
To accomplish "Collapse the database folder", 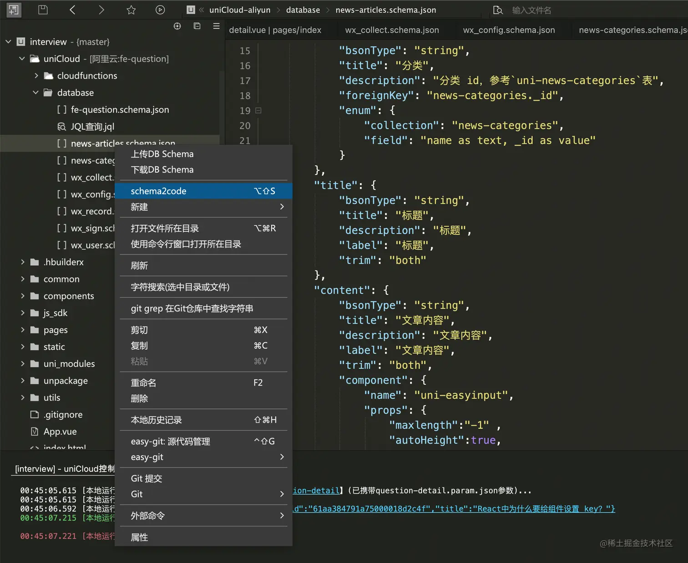I will click(36, 92).
